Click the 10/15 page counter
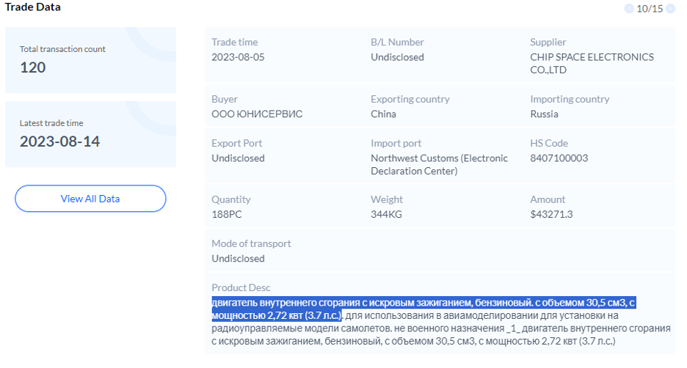This screenshot has width=687, height=368. (x=649, y=9)
